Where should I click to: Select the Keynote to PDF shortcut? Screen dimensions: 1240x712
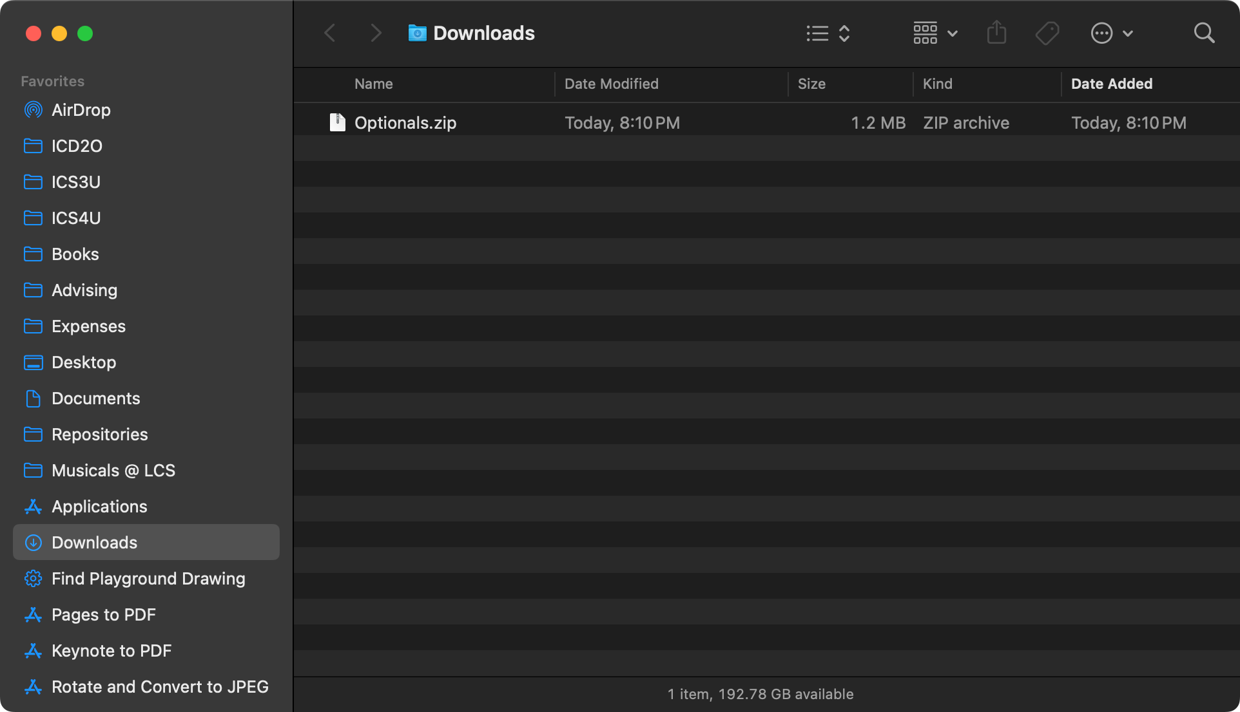111,651
